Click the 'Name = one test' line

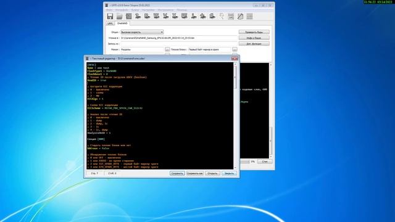tap(98, 68)
